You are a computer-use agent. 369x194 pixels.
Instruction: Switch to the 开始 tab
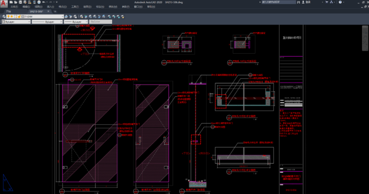[x=8, y=11]
